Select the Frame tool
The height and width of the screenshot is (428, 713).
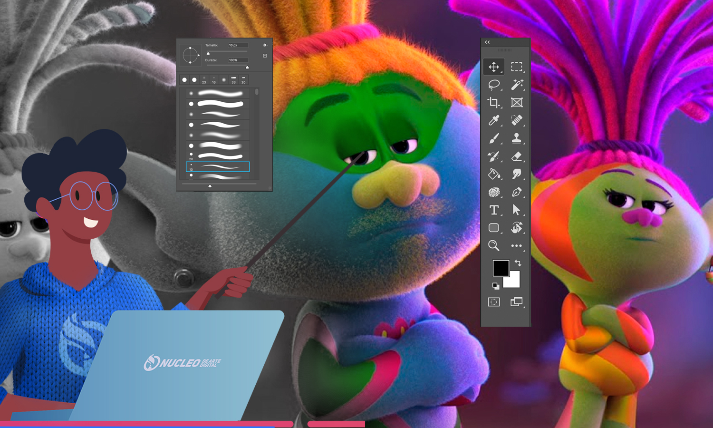click(517, 103)
